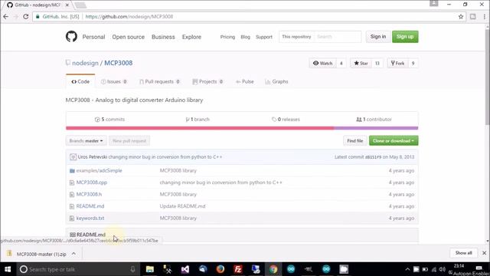Click the volume icon in the system tray
Image resolution: width=490 pixels, height=276 pixels.
pos(443,269)
